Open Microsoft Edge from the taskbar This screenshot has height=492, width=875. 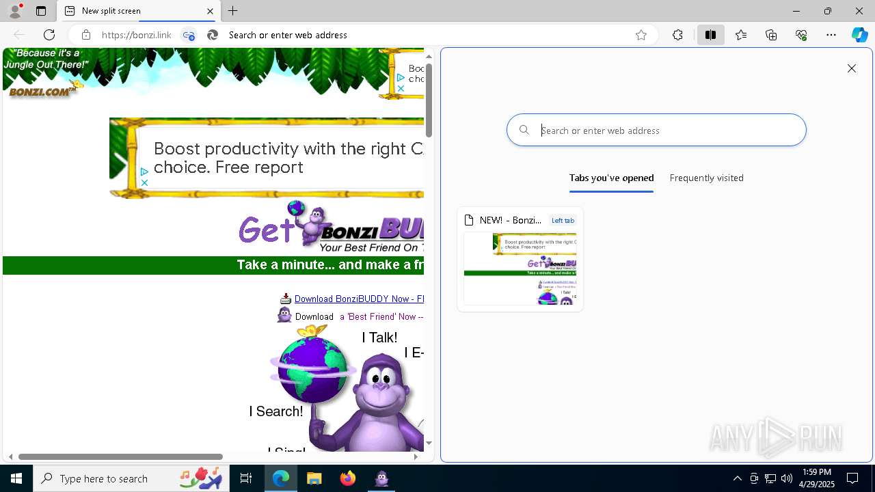coord(281,478)
